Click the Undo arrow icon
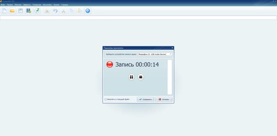Image resolution: width=277 pixels, height=136 pixels. pyautogui.click(x=55, y=11)
